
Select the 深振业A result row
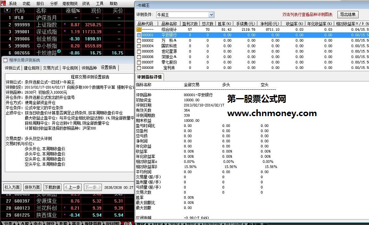[252, 57]
